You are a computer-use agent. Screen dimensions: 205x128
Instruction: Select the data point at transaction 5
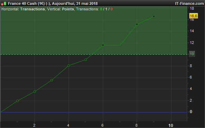[x=86, y=60]
